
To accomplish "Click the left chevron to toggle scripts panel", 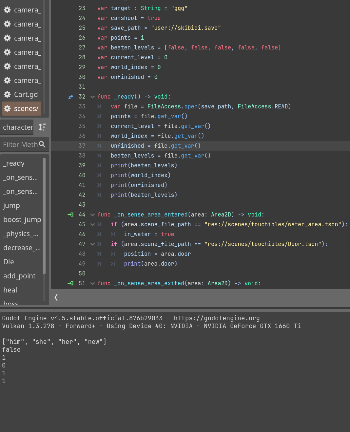I will point(56,297).
